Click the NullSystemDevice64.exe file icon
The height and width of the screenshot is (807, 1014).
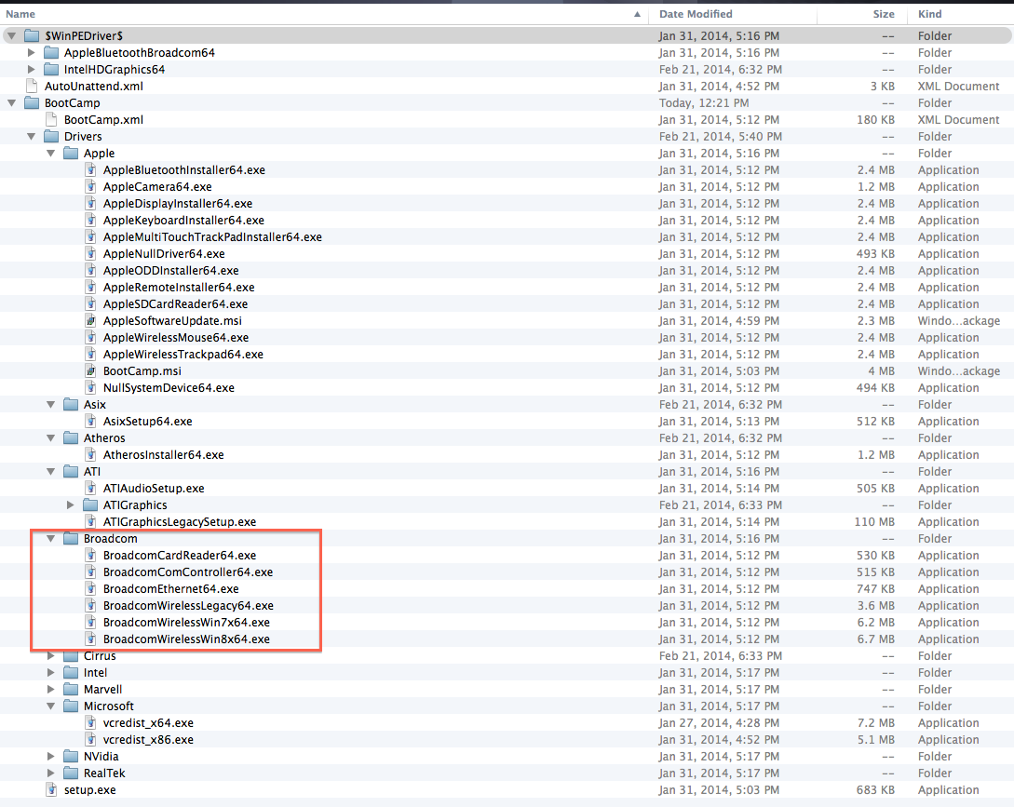pos(91,388)
